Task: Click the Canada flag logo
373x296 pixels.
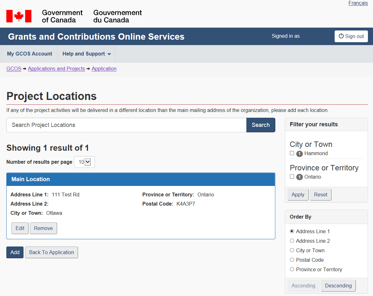Action: tap(19, 16)
